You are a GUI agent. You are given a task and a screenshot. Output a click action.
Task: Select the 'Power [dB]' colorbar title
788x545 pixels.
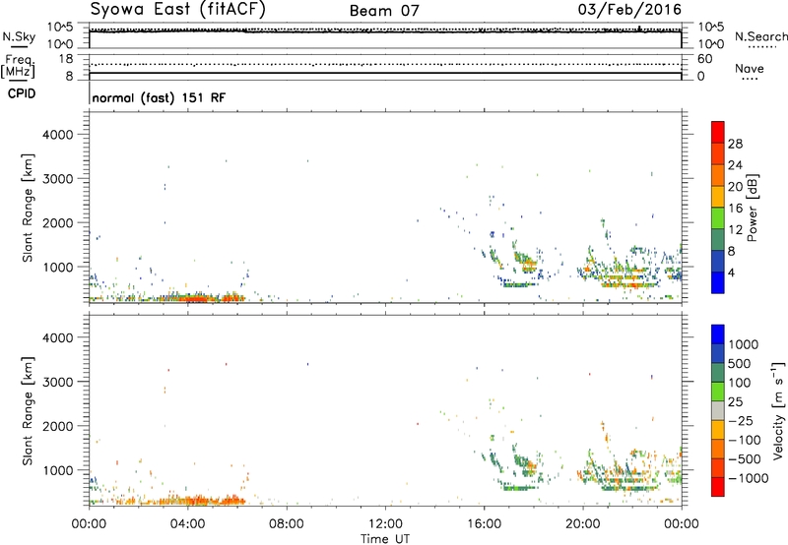pyautogui.click(x=752, y=208)
